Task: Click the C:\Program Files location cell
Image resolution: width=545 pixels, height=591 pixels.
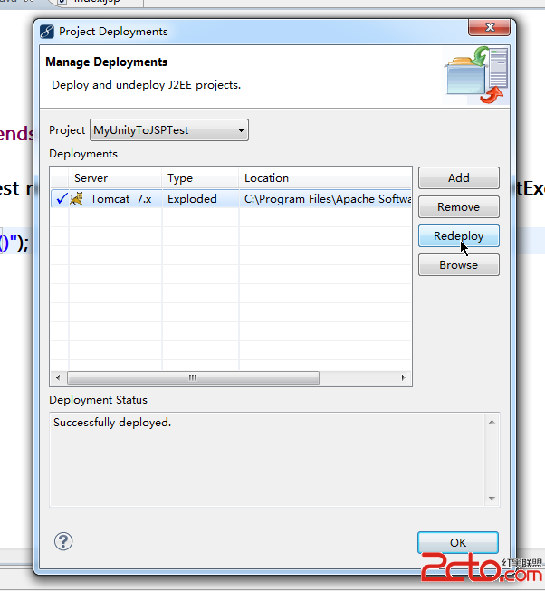Action: 327,199
